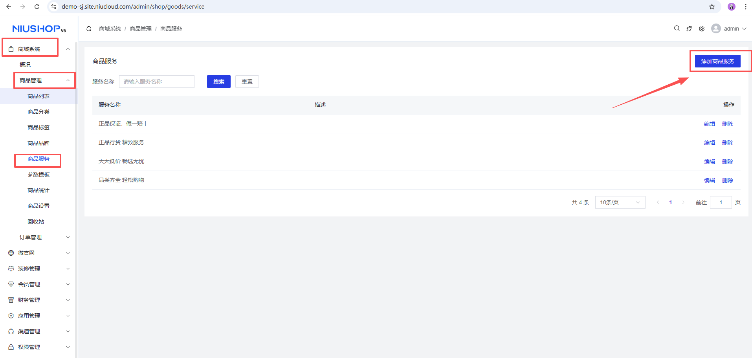
Task: Expand the 应用管理 menu chevron
Action: [68, 316]
